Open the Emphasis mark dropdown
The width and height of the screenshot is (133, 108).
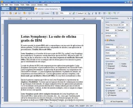click(x=117, y=58)
